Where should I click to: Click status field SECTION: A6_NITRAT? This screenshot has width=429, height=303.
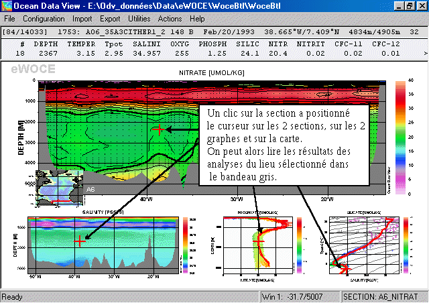pyautogui.click(x=383, y=297)
